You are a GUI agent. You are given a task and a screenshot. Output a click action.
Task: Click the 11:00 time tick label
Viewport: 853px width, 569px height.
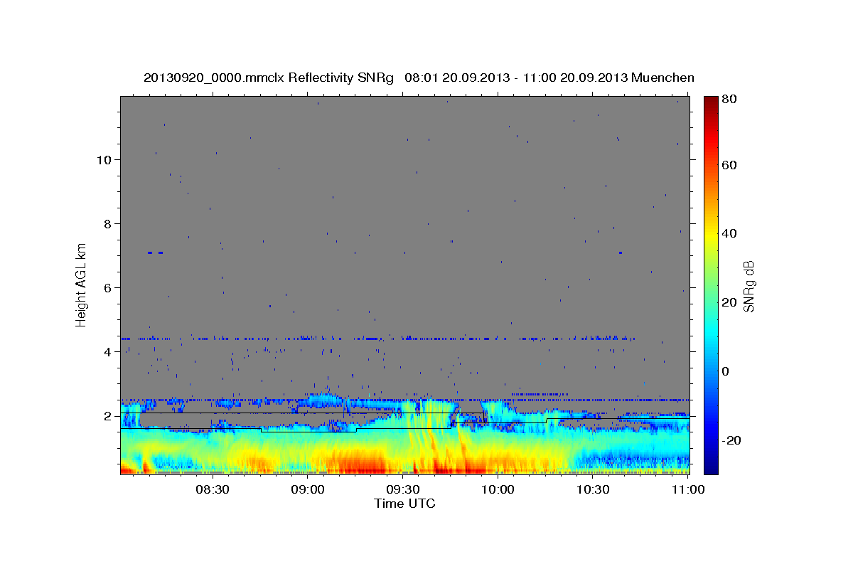click(687, 489)
